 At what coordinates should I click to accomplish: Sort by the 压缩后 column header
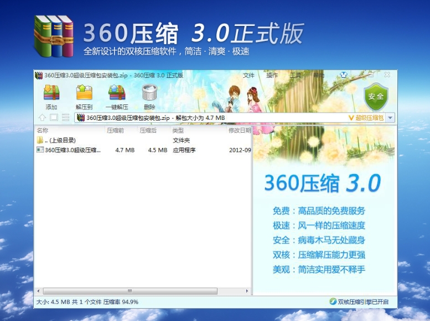148,130
